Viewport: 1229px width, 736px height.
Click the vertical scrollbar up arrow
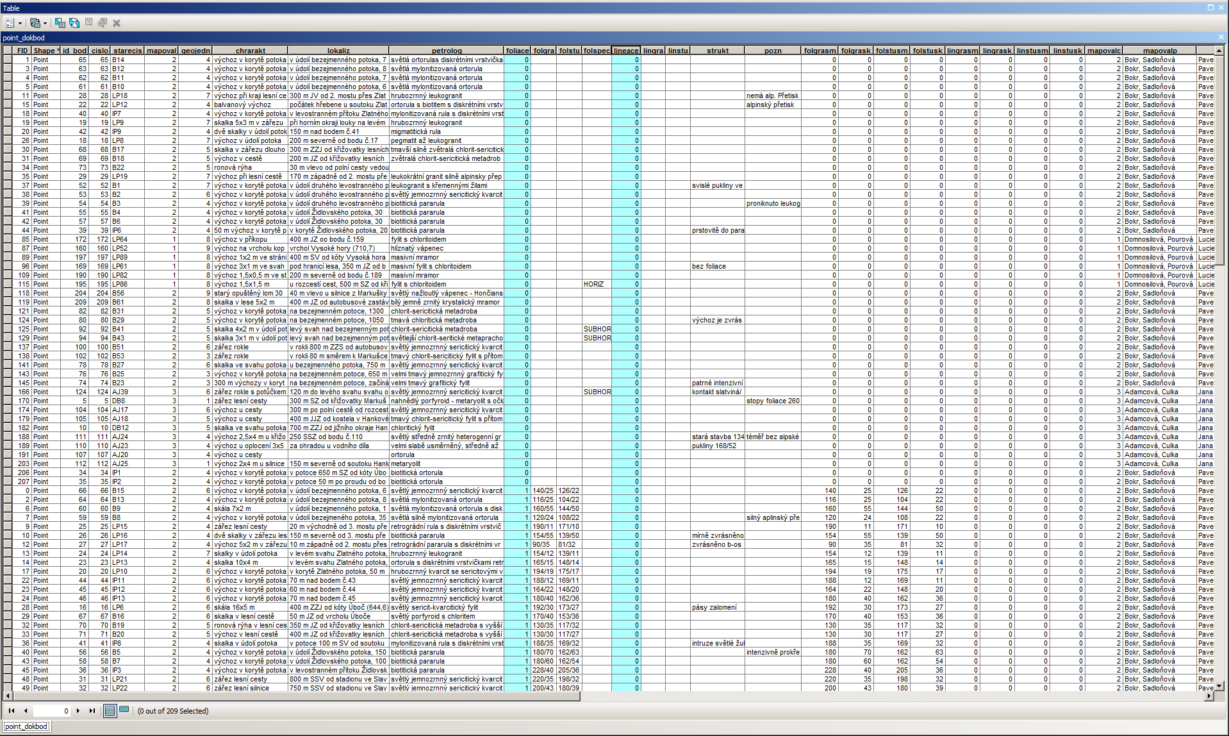pos(1219,51)
